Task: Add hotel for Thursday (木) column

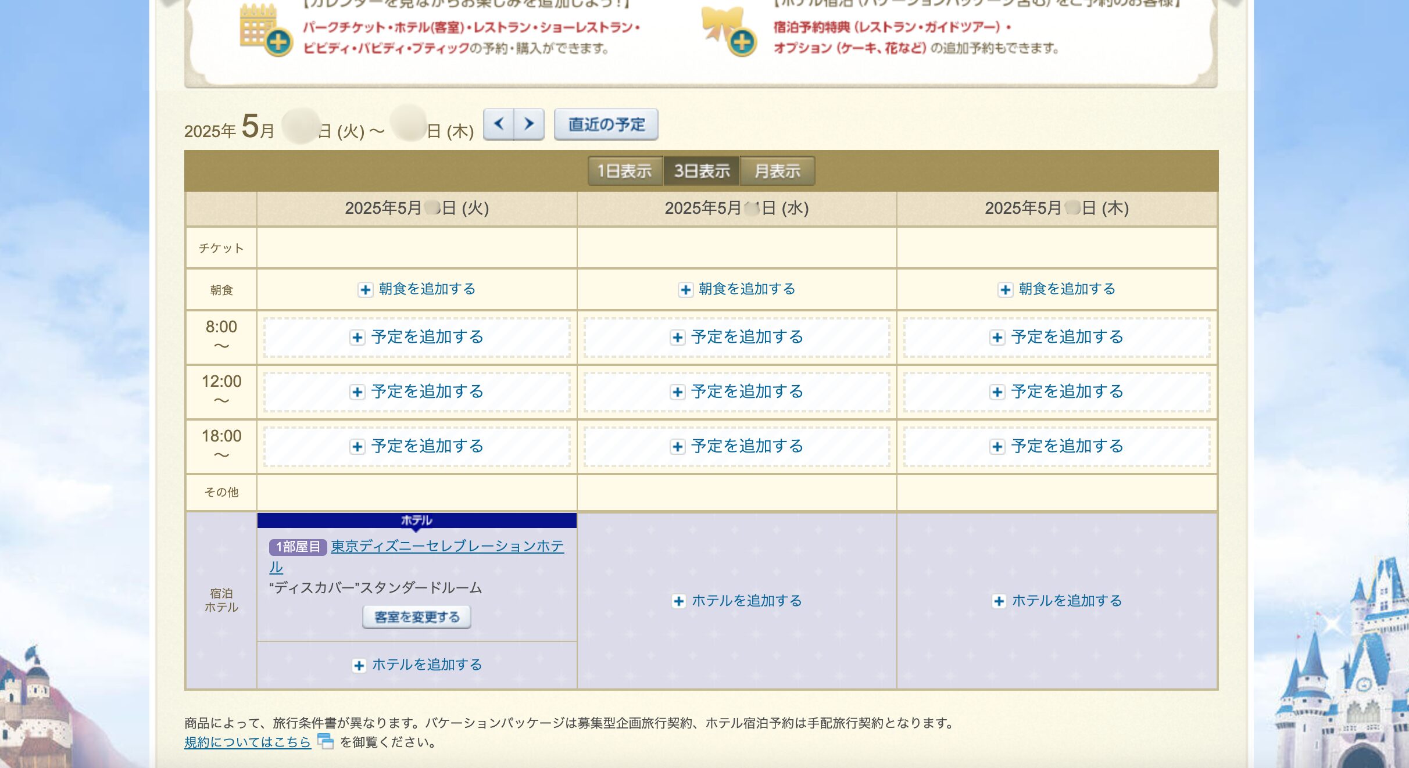Action: (1057, 601)
